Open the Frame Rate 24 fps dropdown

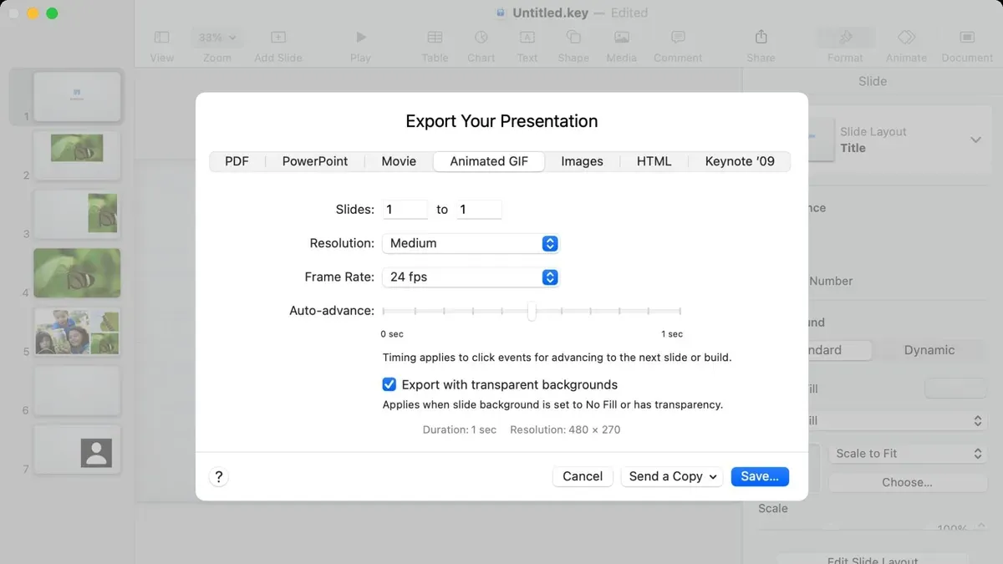[x=471, y=277]
